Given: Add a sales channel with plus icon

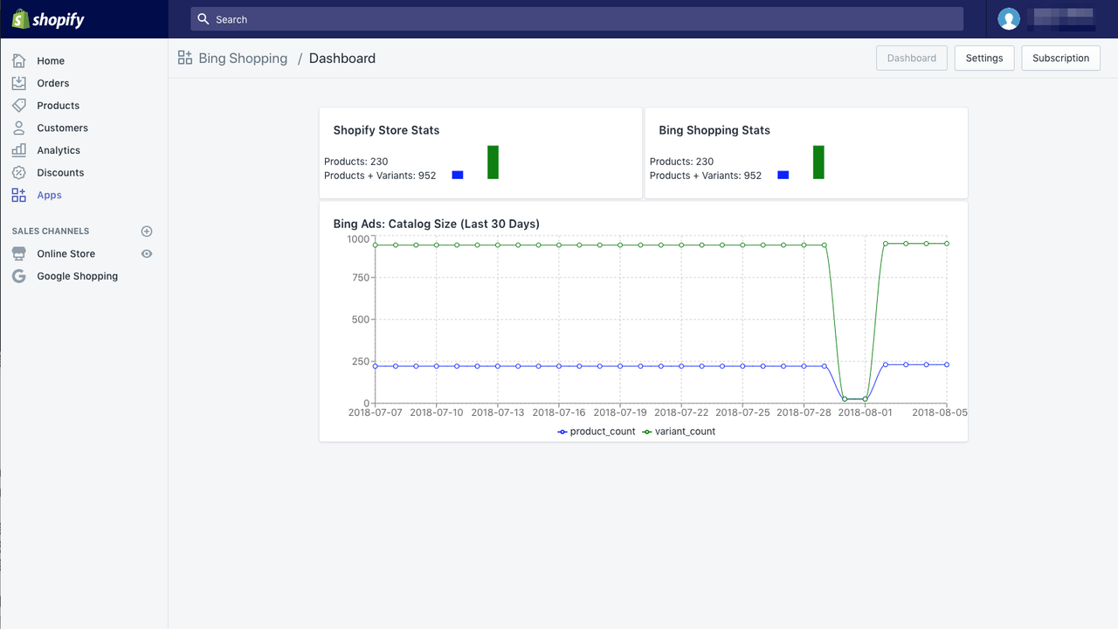Looking at the screenshot, I should click(x=147, y=232).
